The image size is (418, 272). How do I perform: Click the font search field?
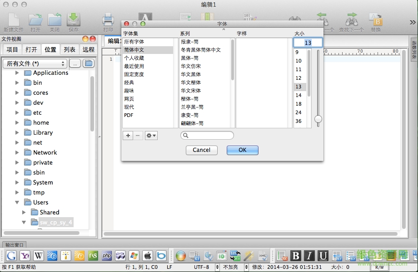pos(207,135)
